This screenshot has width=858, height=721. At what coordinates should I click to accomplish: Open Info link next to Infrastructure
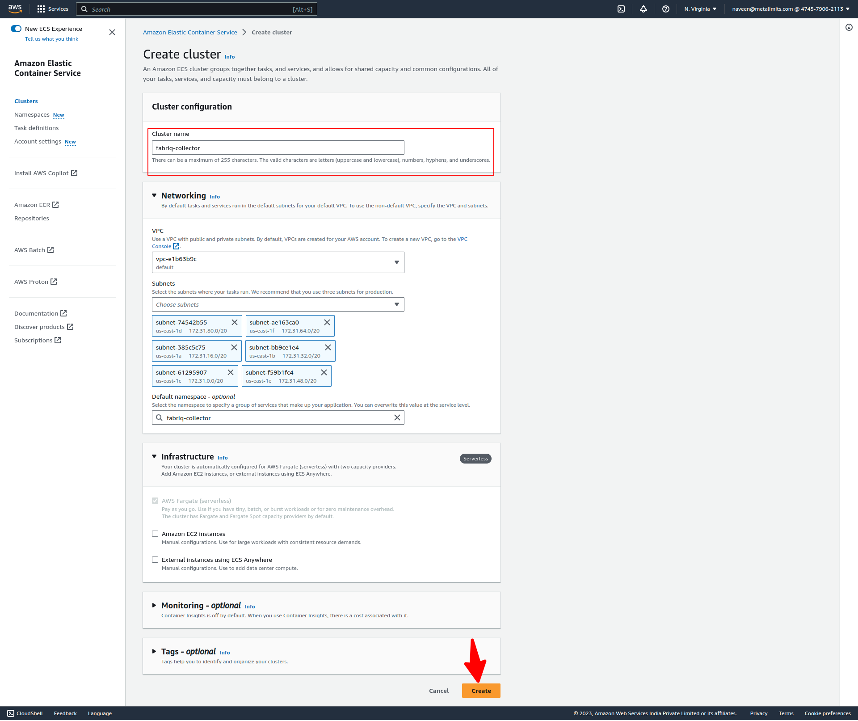pos(223,458)
